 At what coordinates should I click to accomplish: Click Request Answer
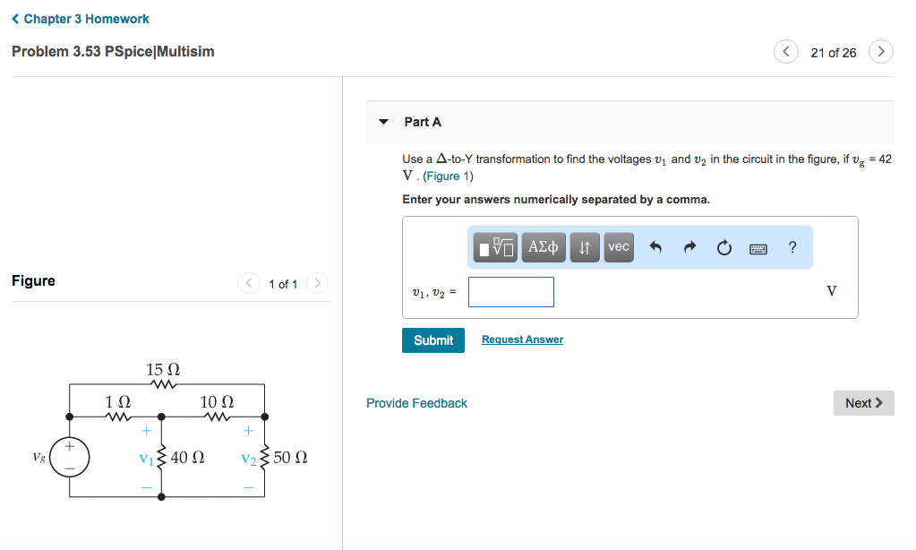(521, 339)
